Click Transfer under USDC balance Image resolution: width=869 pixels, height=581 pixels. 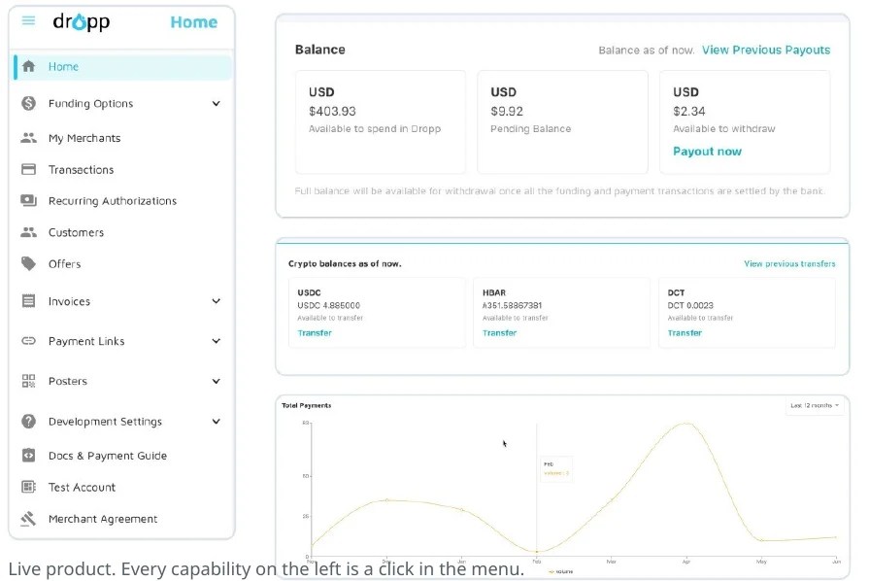[x=315, y=332]
